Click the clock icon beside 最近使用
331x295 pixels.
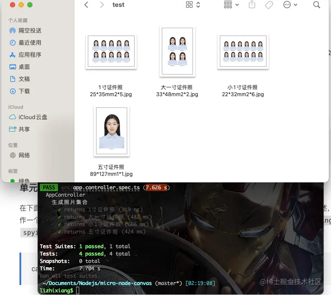[13, 43]
